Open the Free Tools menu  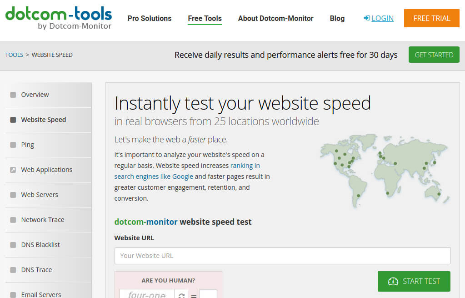pyautogui.click(x=204, y=18)
